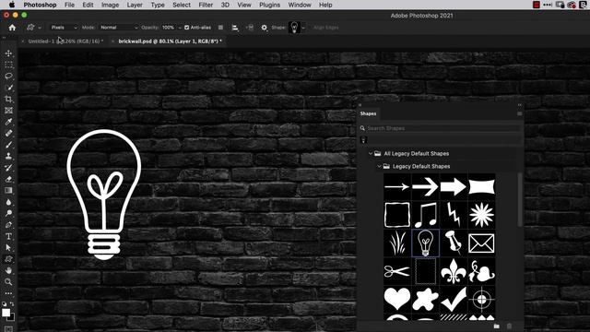Open the Filter menu
Screen dimensions: 590x332
(x=206, y=5)
